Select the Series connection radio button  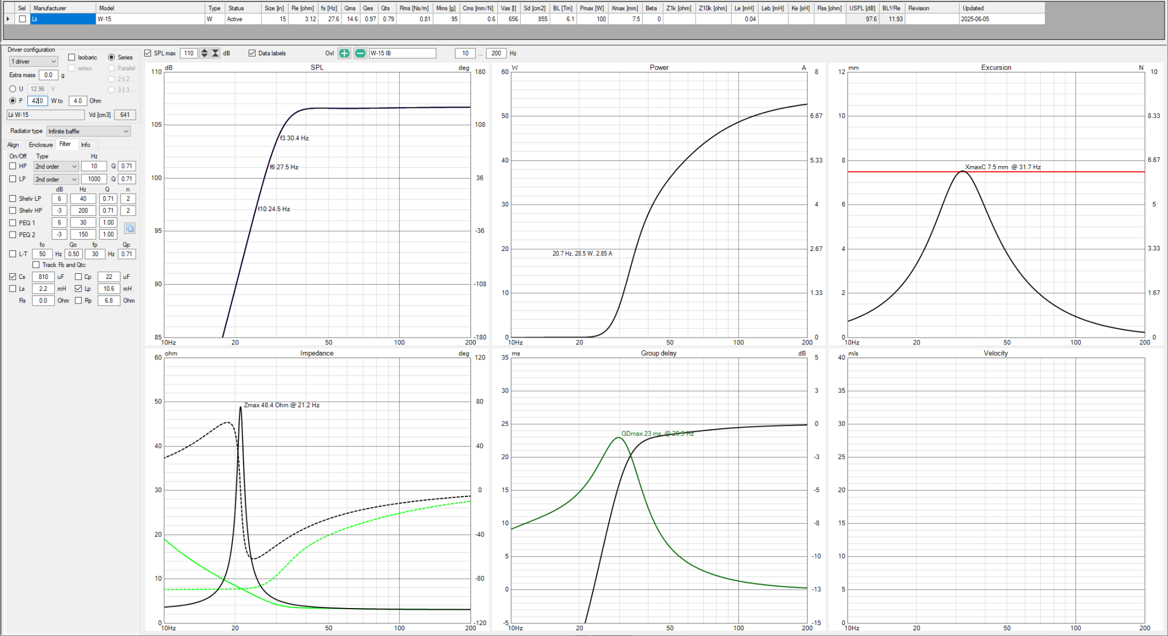point(112,57)
